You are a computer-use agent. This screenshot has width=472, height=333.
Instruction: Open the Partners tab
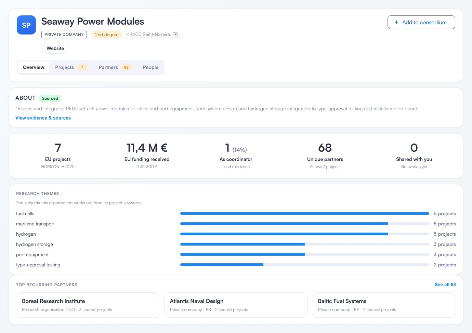115,67
